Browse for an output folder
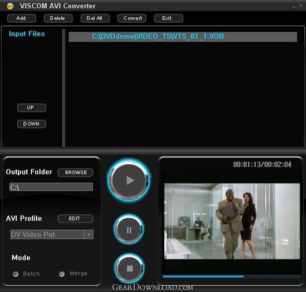This screenshot has width=306, height=292. (x=76, y=173)
